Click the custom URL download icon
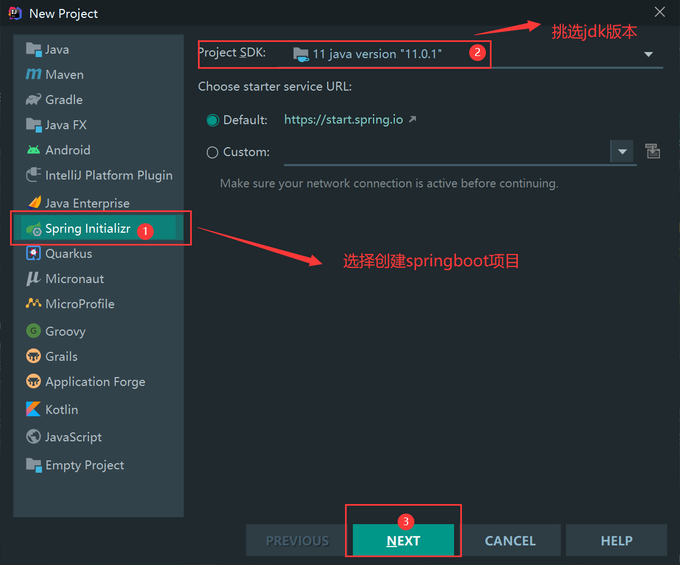680x565 pixels. click(653, 151)
